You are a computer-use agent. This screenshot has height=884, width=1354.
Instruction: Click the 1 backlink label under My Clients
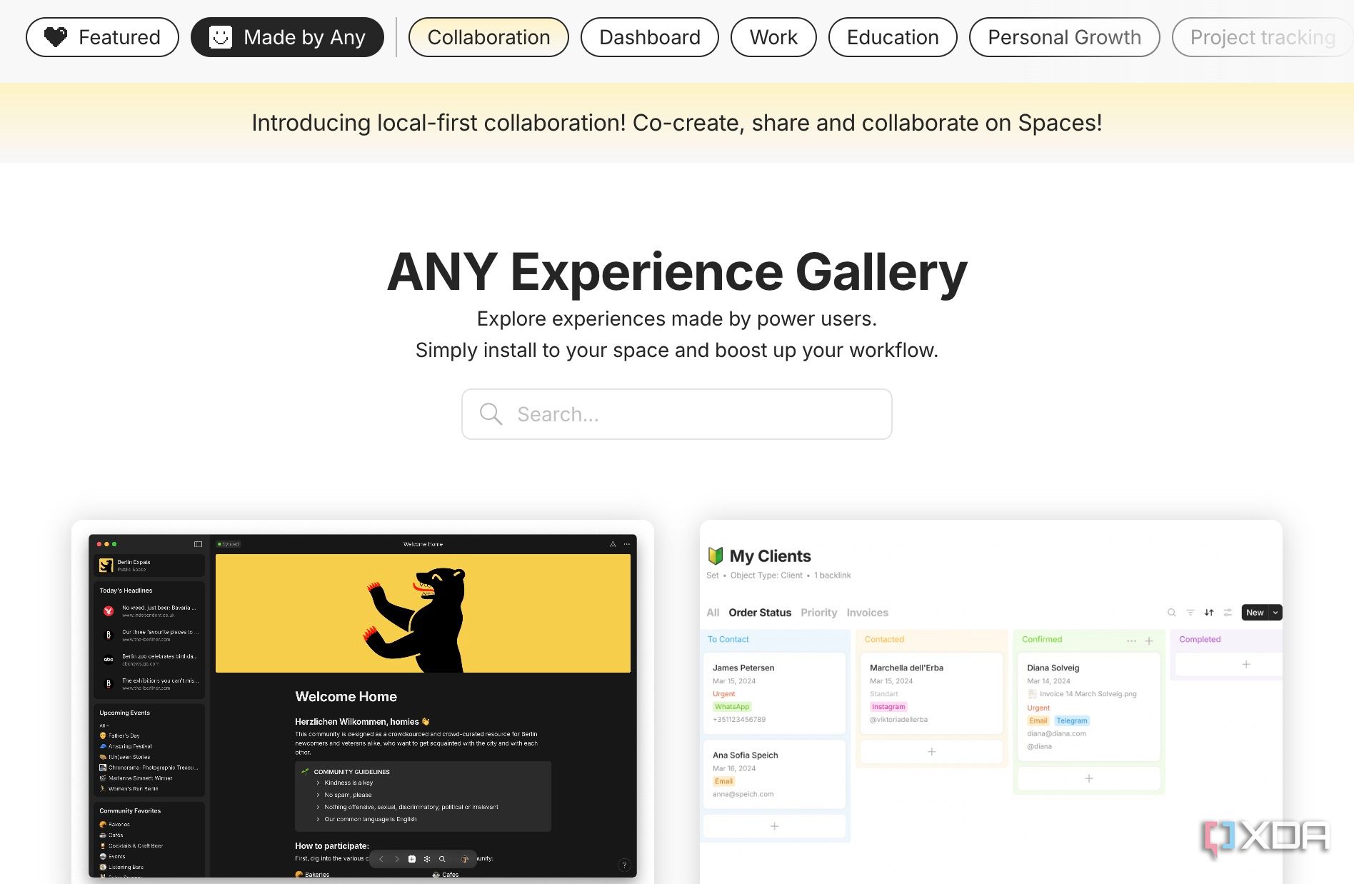coord(833,576)
